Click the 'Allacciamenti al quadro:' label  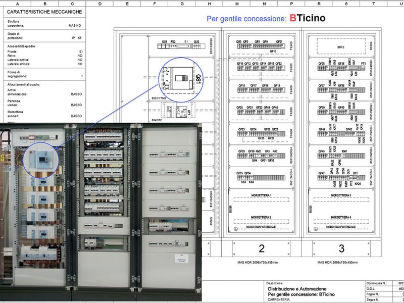click(x=24, y=84)
